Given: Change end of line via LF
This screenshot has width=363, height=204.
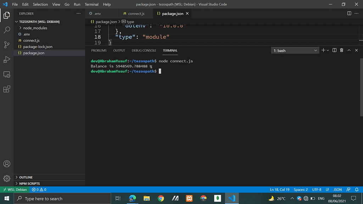Looking at the screenshot, I should (327, 190).
